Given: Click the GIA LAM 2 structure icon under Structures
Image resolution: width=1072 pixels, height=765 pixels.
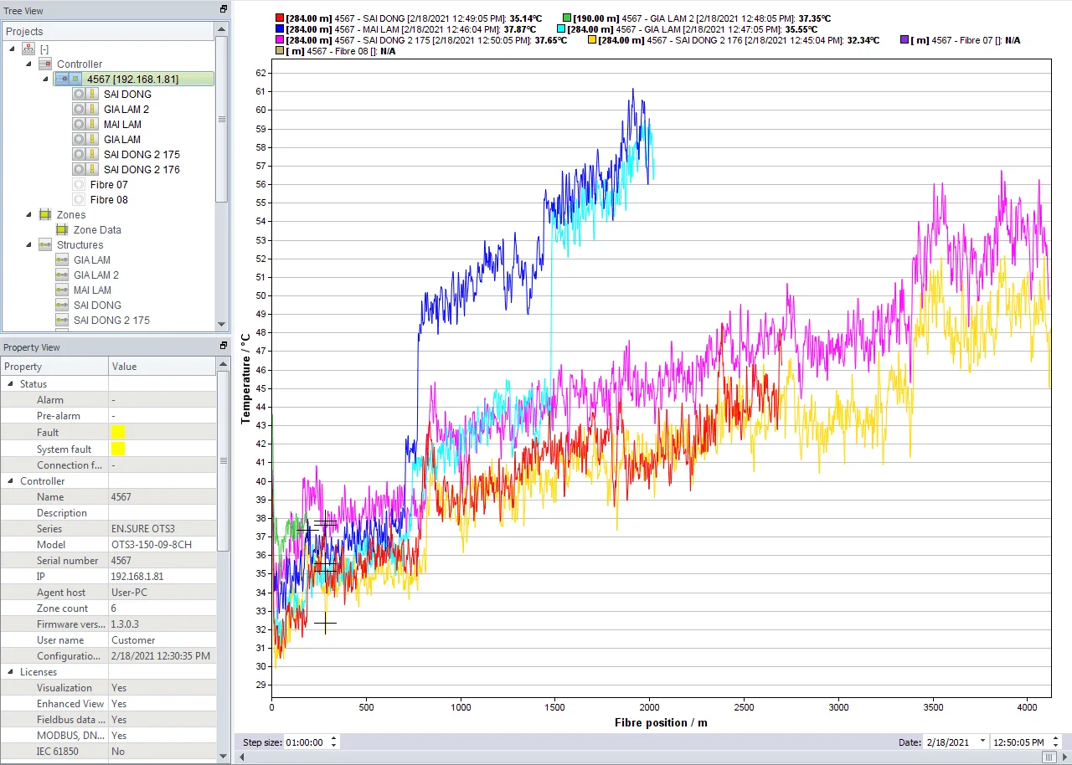Looking at the screenshot, I should tap(62, 275).
